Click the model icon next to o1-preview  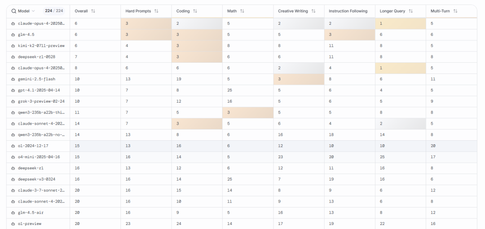(13, 224)
